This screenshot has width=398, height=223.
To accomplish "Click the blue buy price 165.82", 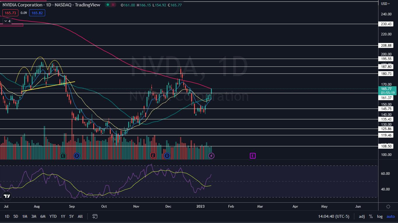I will [x=37, y=13].
